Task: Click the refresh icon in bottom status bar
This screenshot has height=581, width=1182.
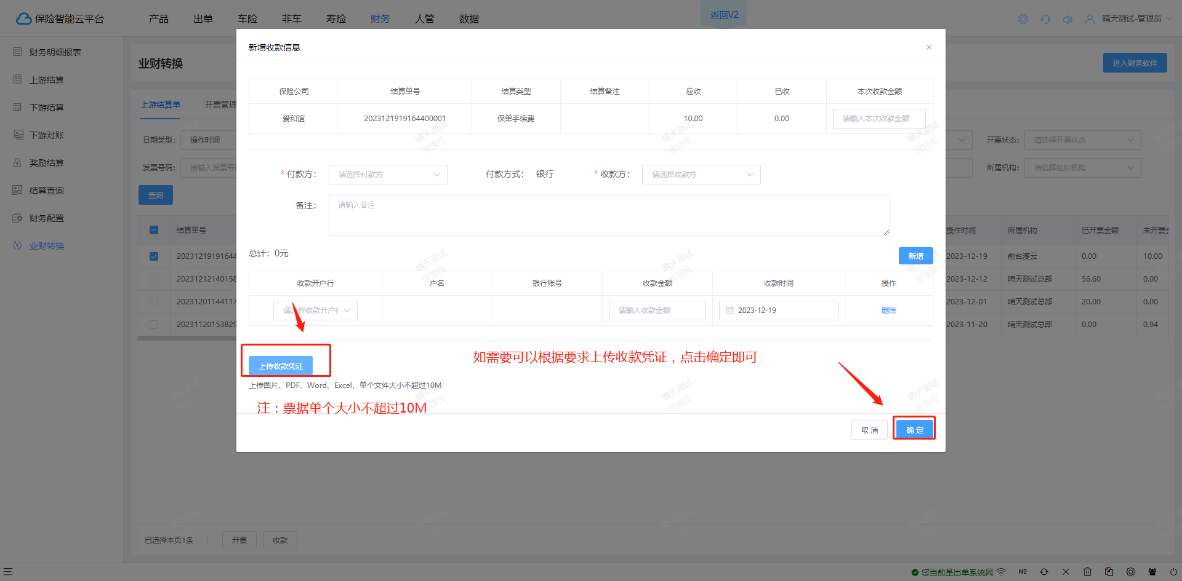Action: click(1044, 572)
